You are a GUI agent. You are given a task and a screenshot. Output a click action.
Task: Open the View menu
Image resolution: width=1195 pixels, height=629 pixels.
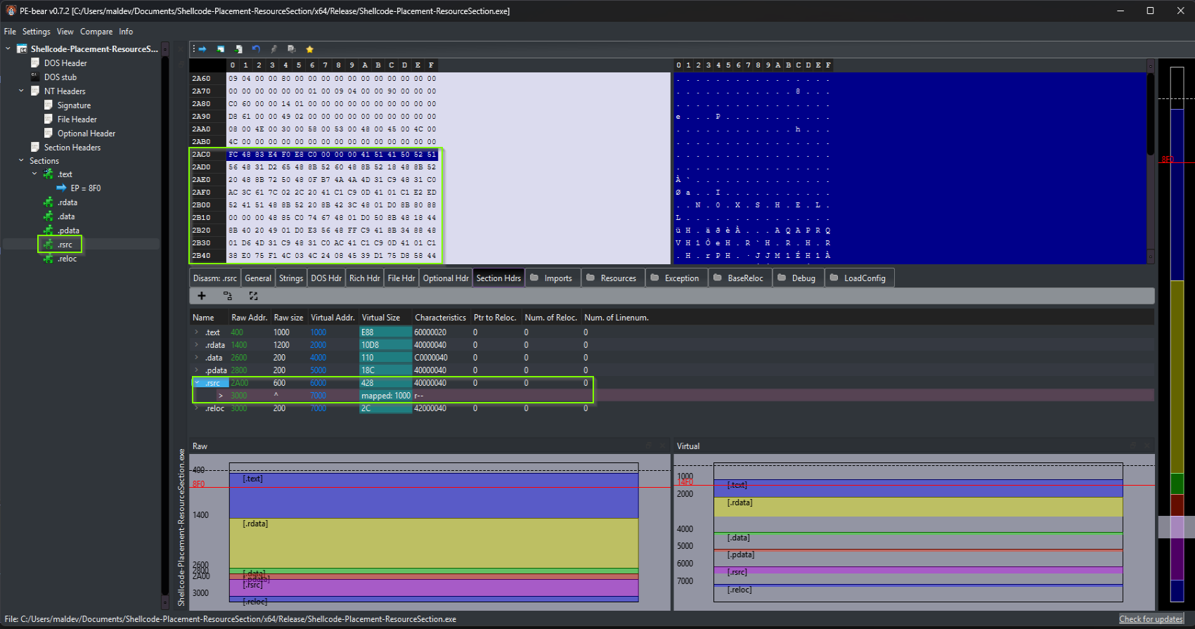coord(65,32)
